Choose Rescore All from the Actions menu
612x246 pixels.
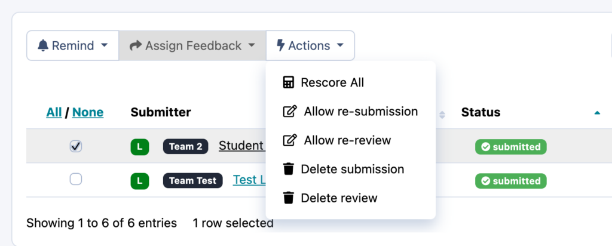coord(332,82)
